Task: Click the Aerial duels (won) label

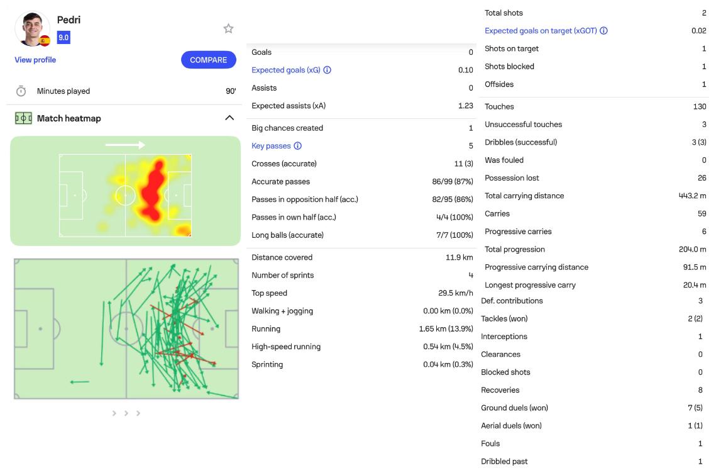Action: pos(512,426)
